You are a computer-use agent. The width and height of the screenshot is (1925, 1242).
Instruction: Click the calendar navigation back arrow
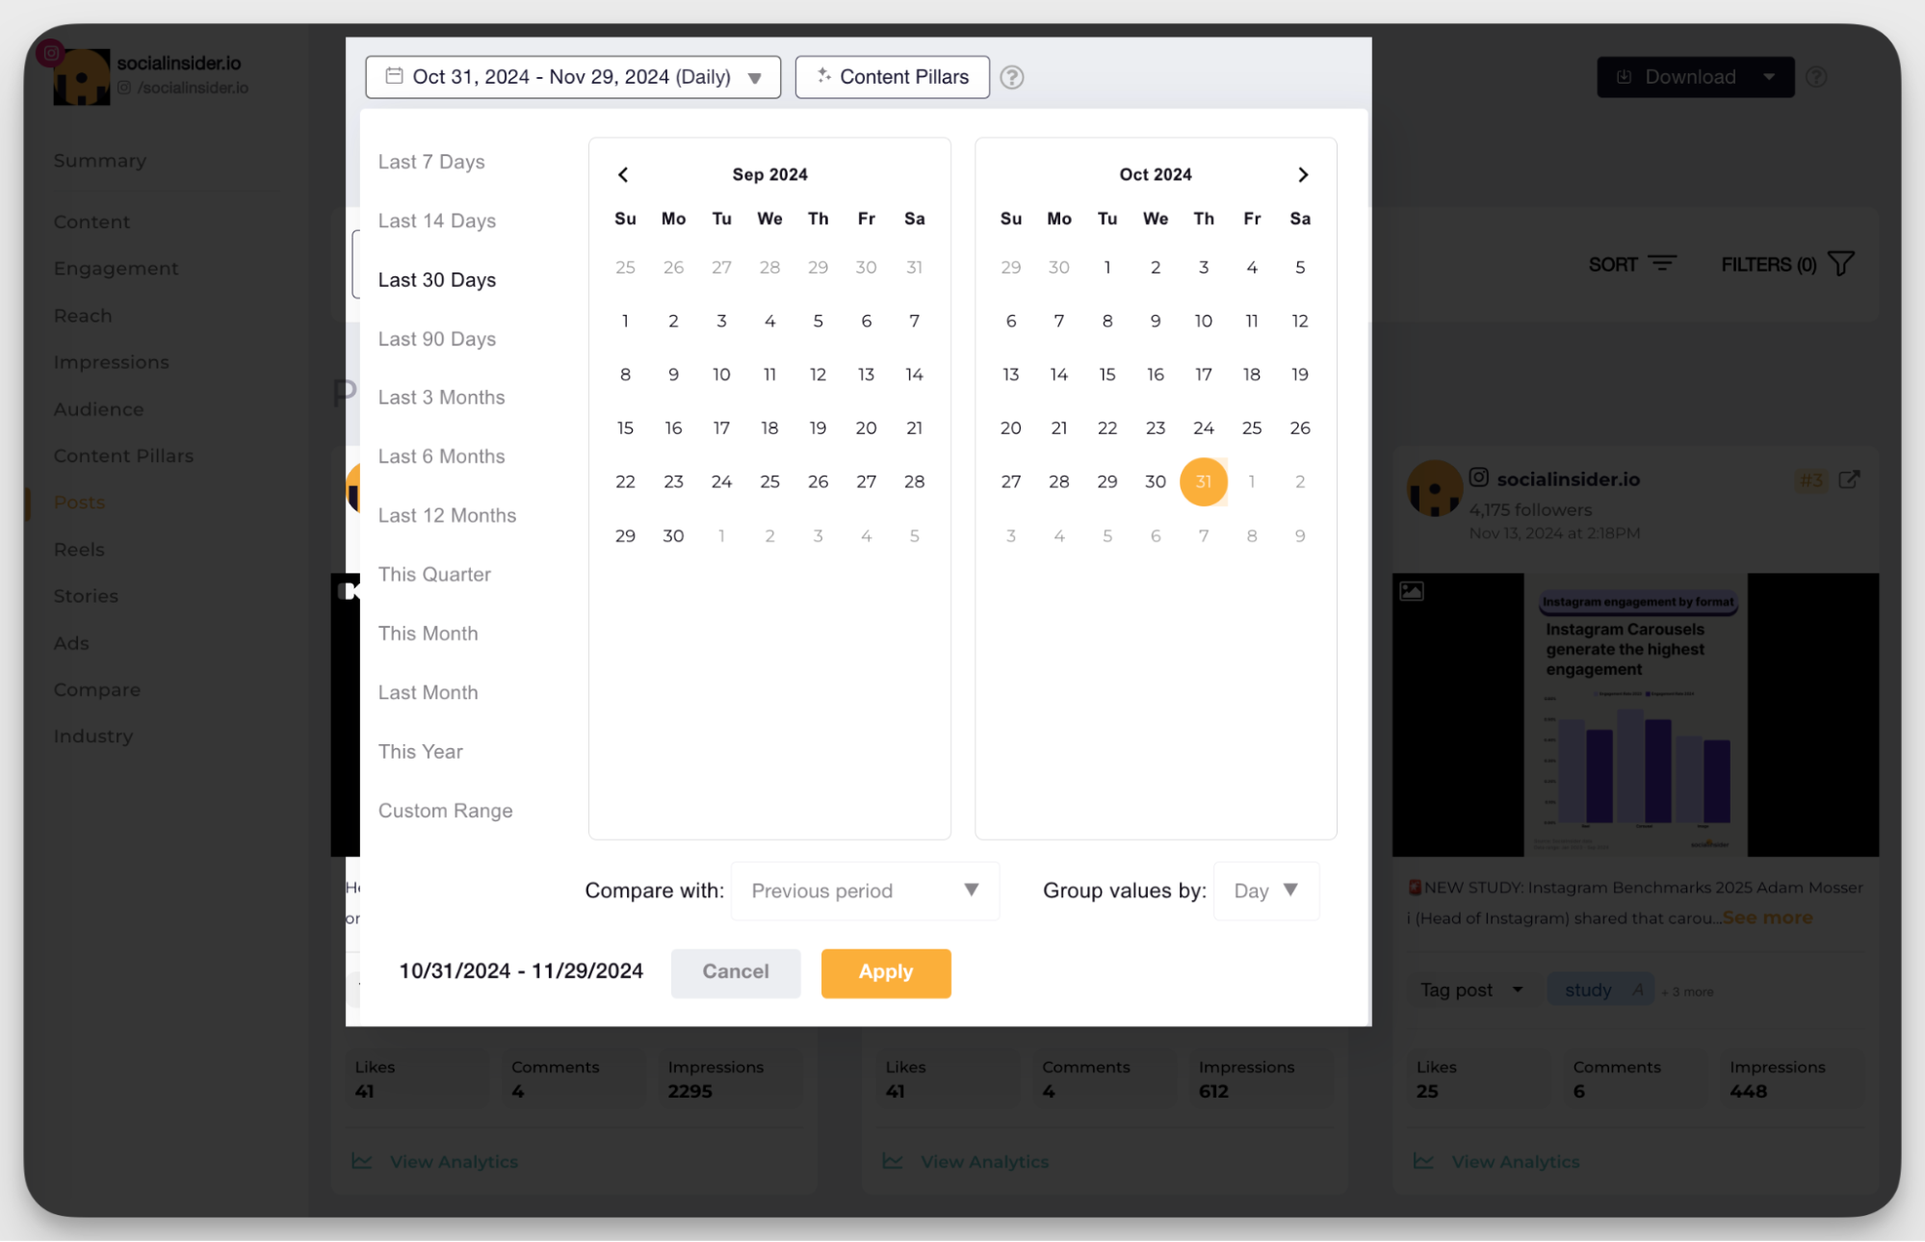[623, 172]
